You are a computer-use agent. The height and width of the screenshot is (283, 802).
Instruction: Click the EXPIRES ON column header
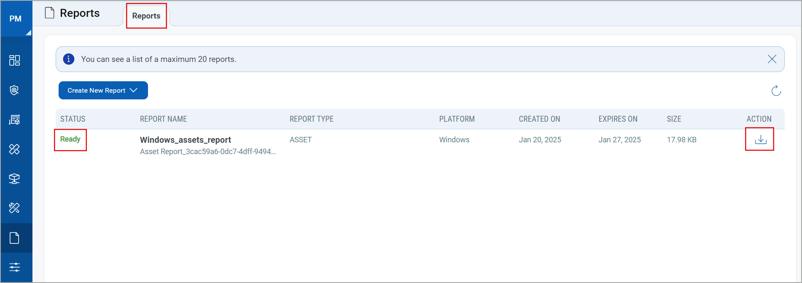[618, 119]
